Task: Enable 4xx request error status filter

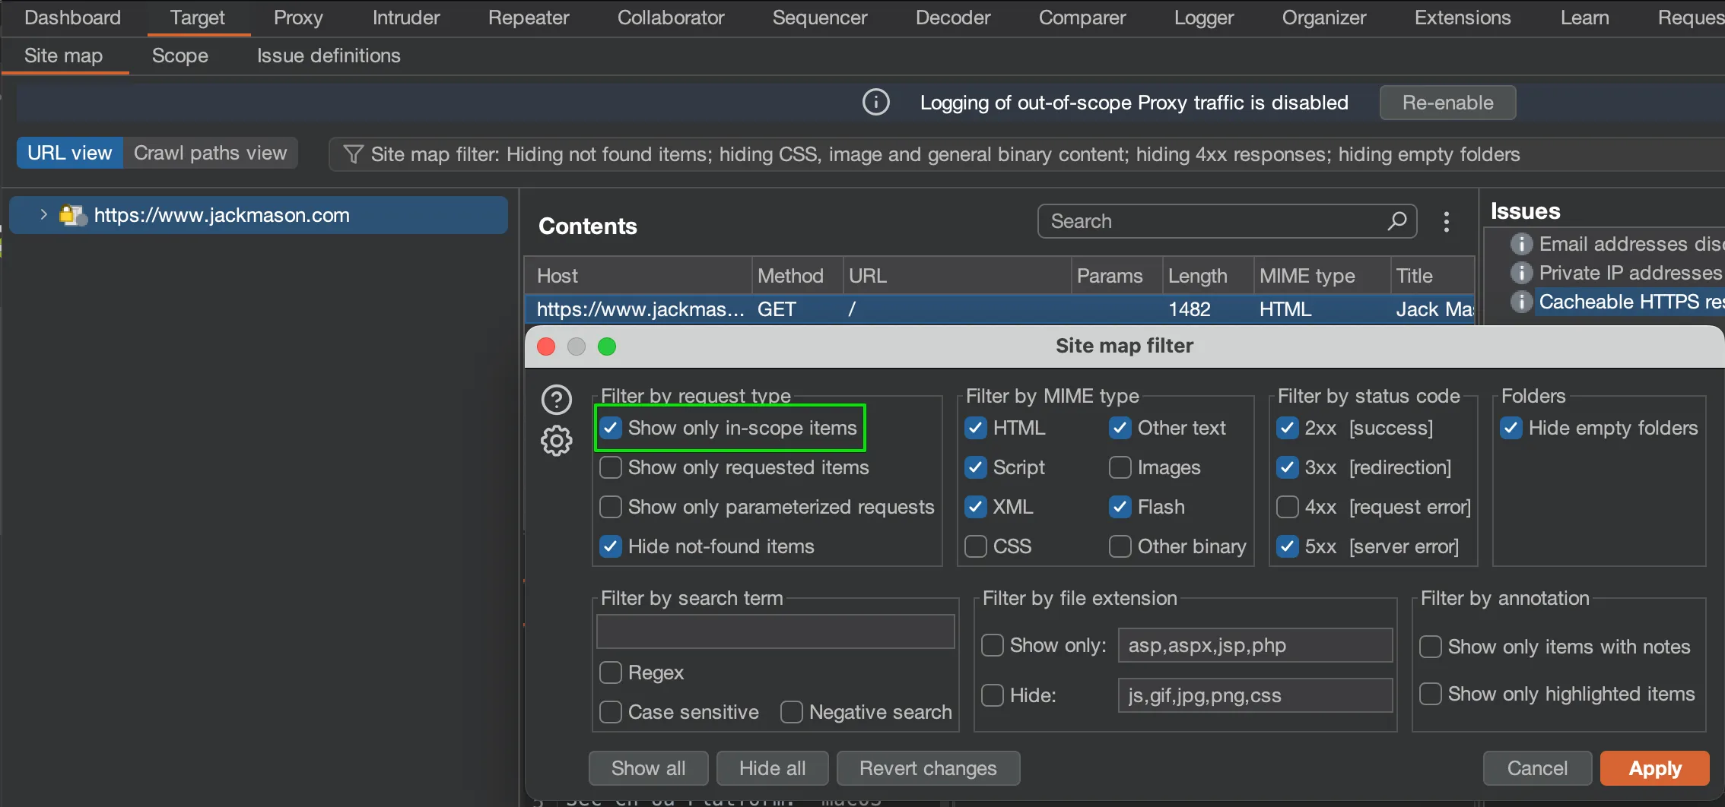Action: 1288,507
